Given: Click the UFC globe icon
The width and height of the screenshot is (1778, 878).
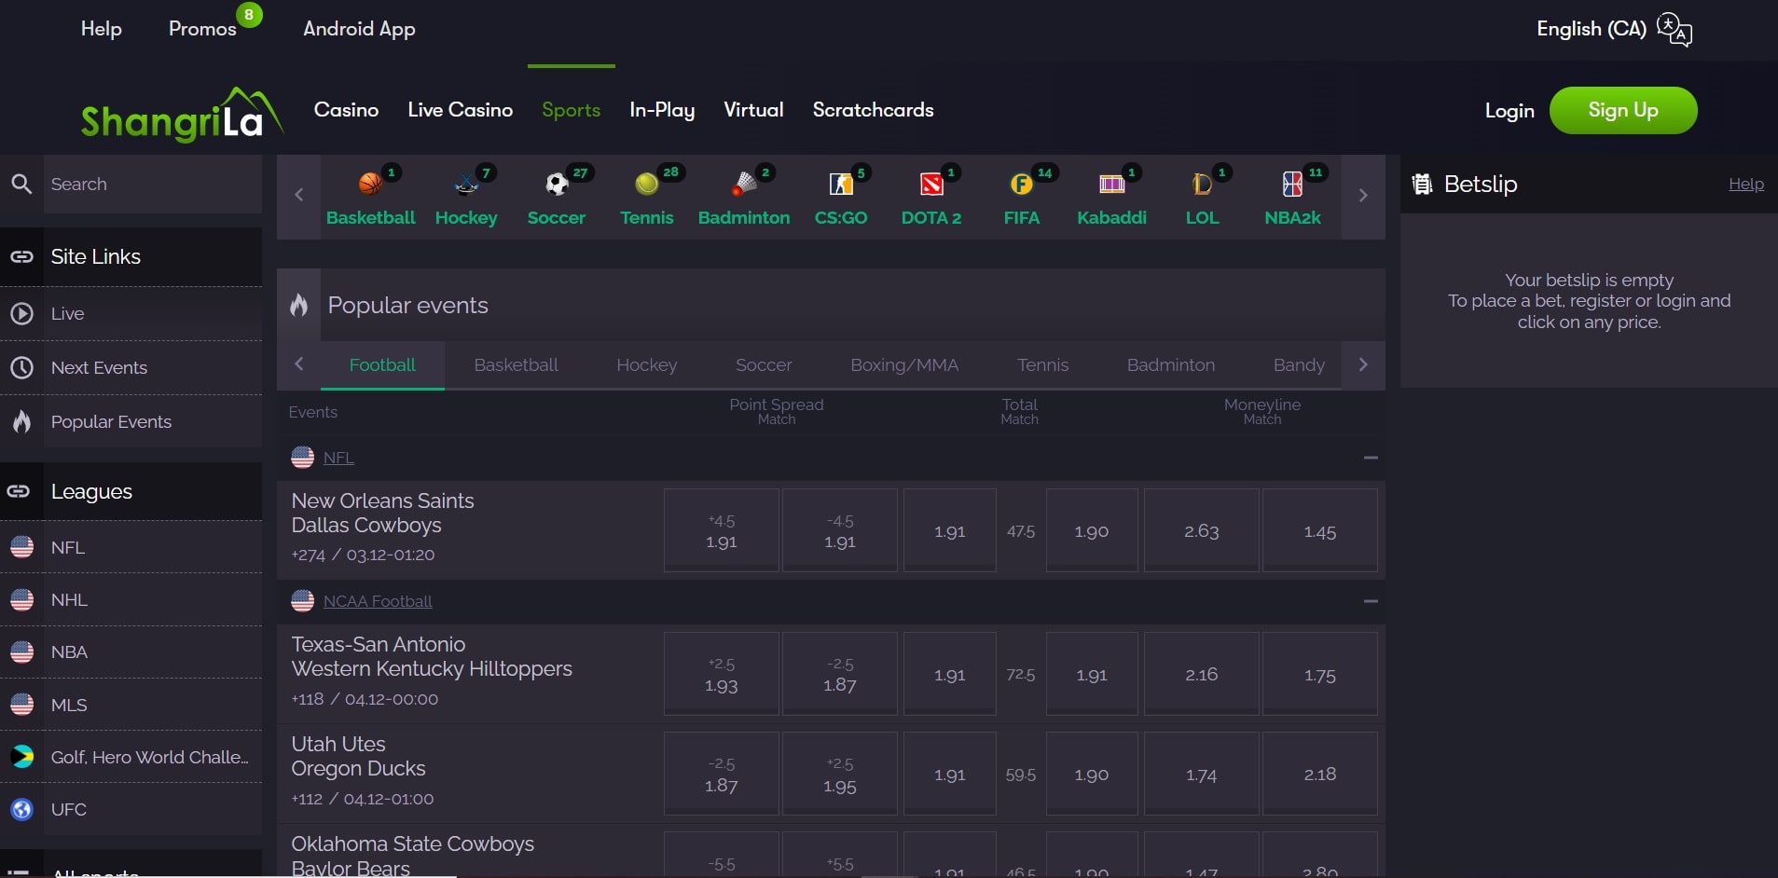Looking at the screenshot, I should tap(21, 809).
